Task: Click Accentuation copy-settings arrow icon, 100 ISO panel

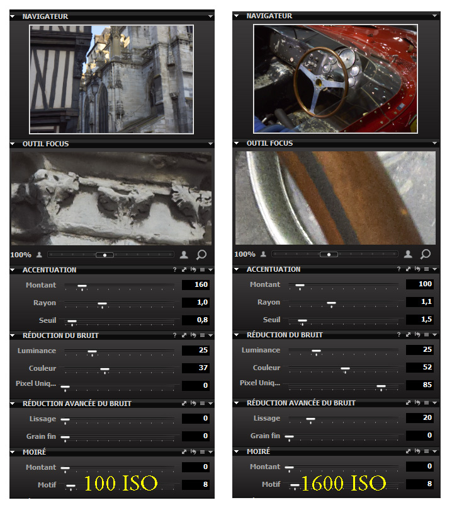Action: (x=184, y=270)
